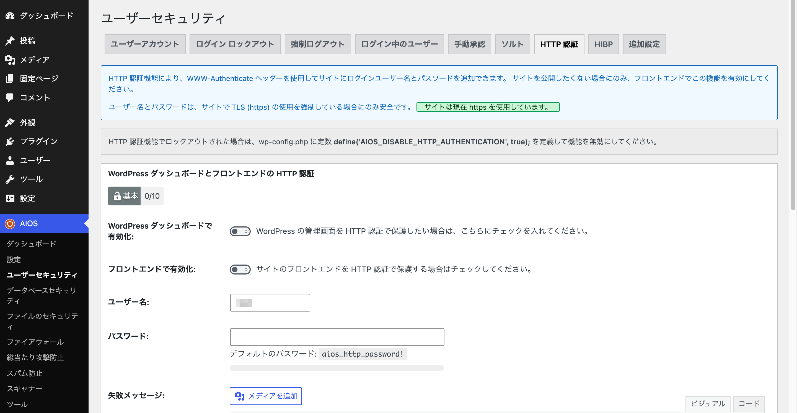Open ファイルのセキュリティ submenu

click(x=43, y=321)
